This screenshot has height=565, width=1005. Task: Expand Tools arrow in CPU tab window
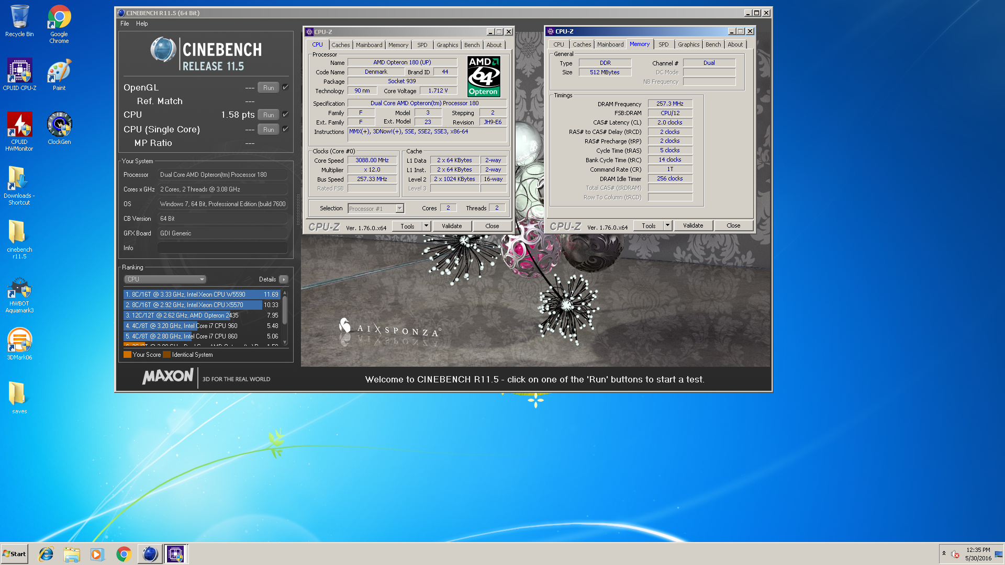pos(426,226)
